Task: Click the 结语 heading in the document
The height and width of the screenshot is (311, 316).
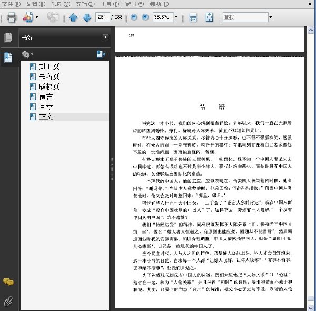Action: pos(212,106)
